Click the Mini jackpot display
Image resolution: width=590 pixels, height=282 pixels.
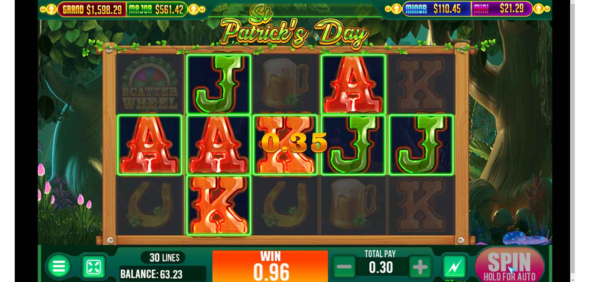tap(501, 9)
